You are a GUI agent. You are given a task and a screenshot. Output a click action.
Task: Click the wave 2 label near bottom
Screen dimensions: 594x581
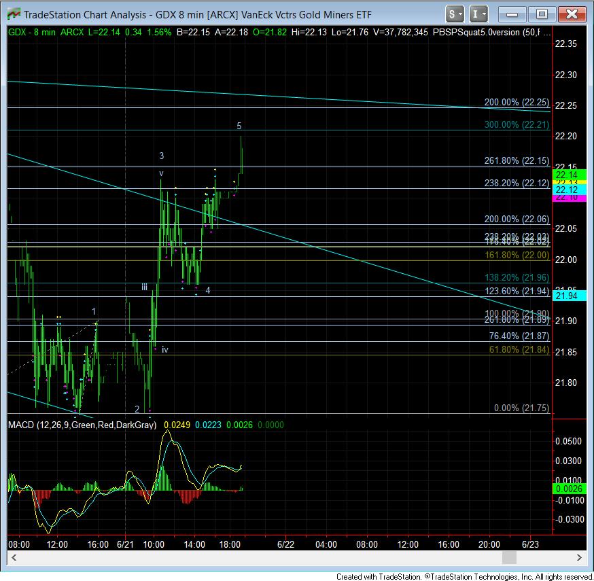pos(137,409)
